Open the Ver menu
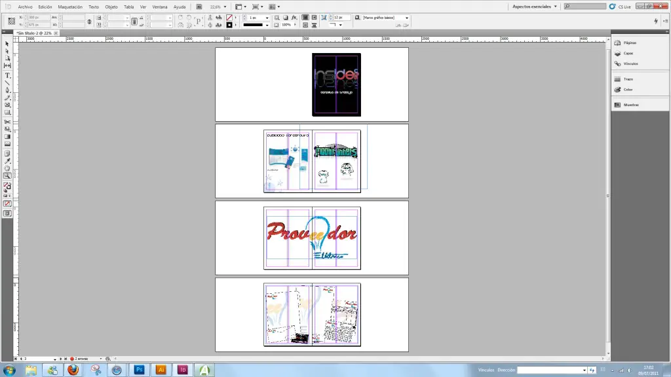This screenshot has width=671, height=377. (143, 7)
